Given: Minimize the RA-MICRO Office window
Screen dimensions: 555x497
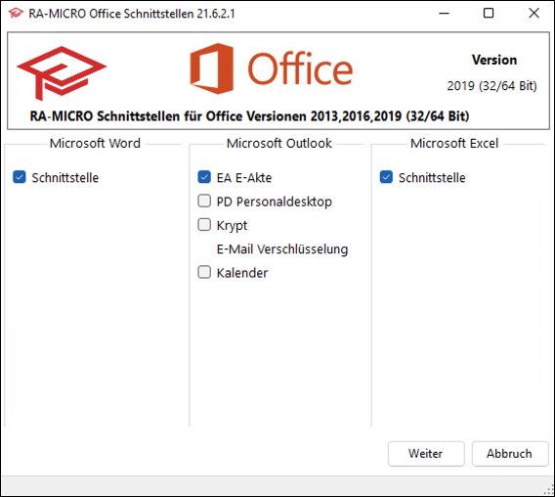Looking at the screenshot, I should point(444,14).
